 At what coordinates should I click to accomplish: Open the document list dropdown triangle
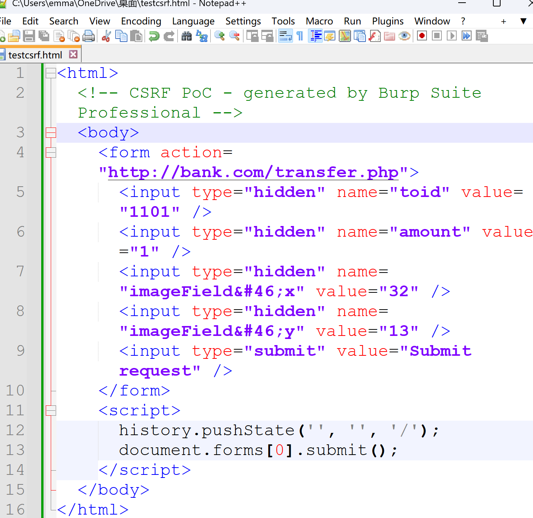coord(523,21)
